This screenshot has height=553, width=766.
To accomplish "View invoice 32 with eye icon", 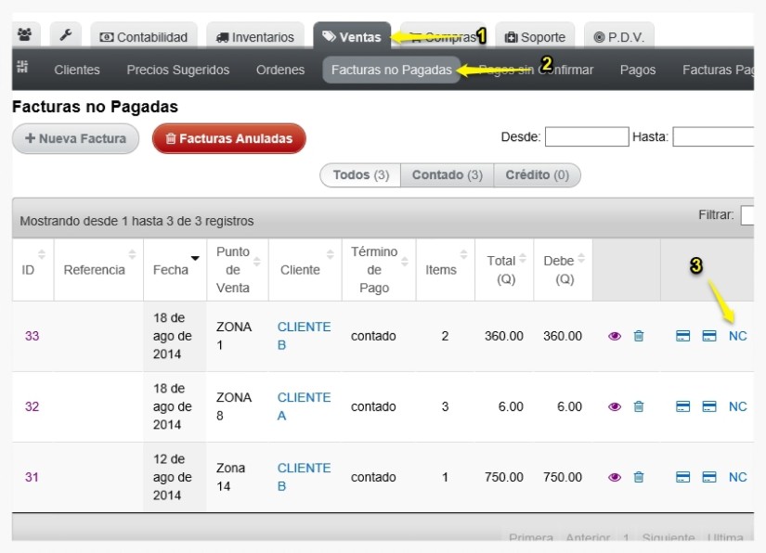I will click(x=615, y=406).
